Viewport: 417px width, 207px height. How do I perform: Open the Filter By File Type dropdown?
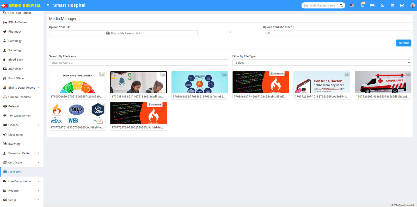point(322,63)
